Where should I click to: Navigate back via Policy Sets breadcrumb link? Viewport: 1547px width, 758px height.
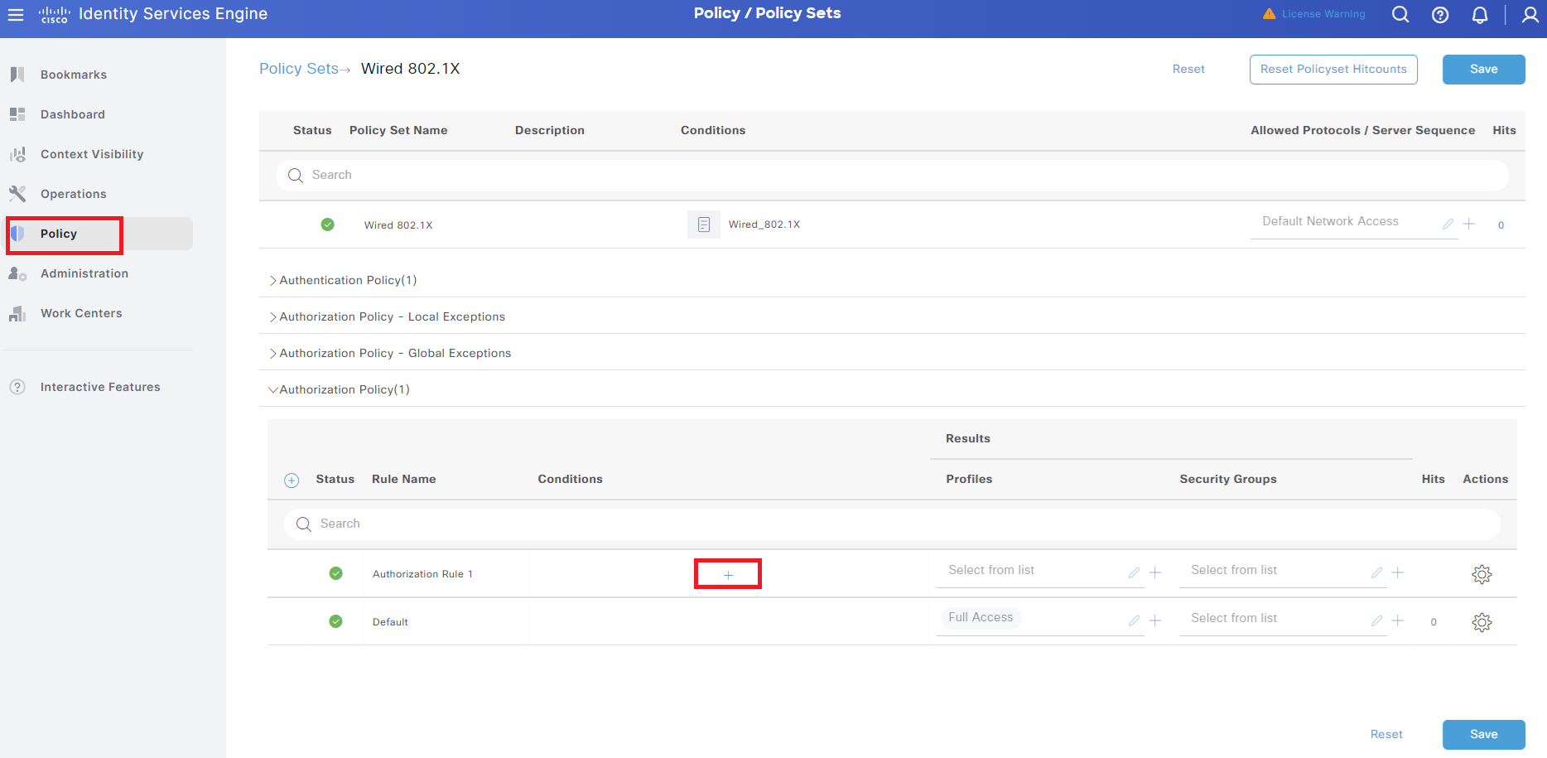pyautogui.click(x=299, y=69)
